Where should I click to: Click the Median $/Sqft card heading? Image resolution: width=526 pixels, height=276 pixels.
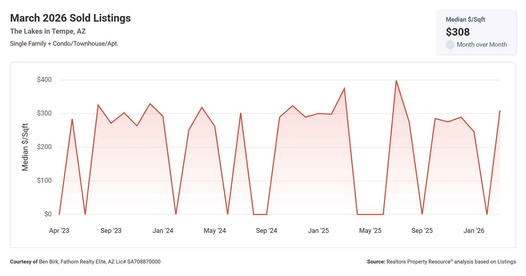465,19
